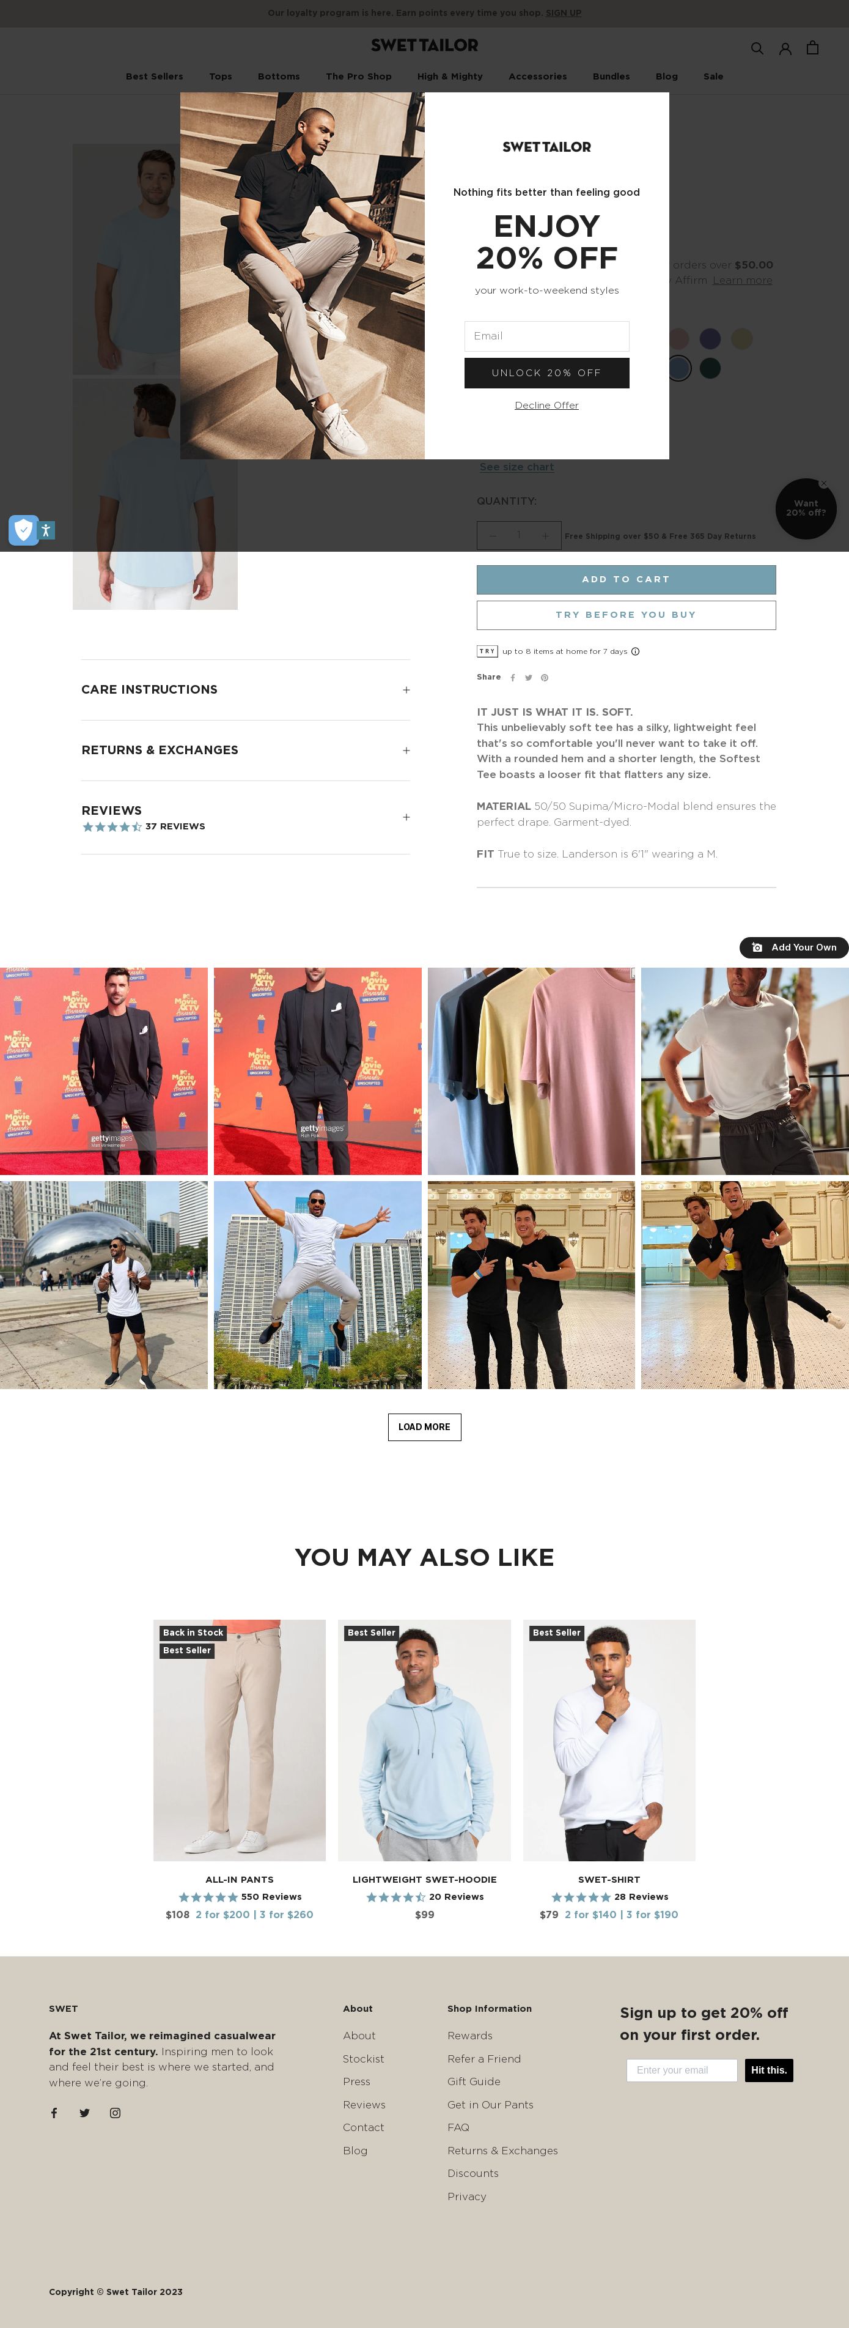Expand the Returns & Exchanges section
Screen dimensions: 849x2328
pos(244,750)
